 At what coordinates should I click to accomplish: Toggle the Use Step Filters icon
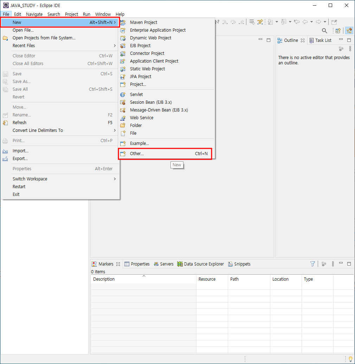point(260,22)
